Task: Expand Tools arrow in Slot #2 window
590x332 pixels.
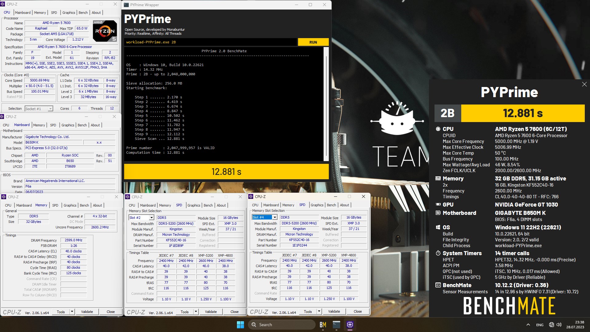Action: [196, 312]
